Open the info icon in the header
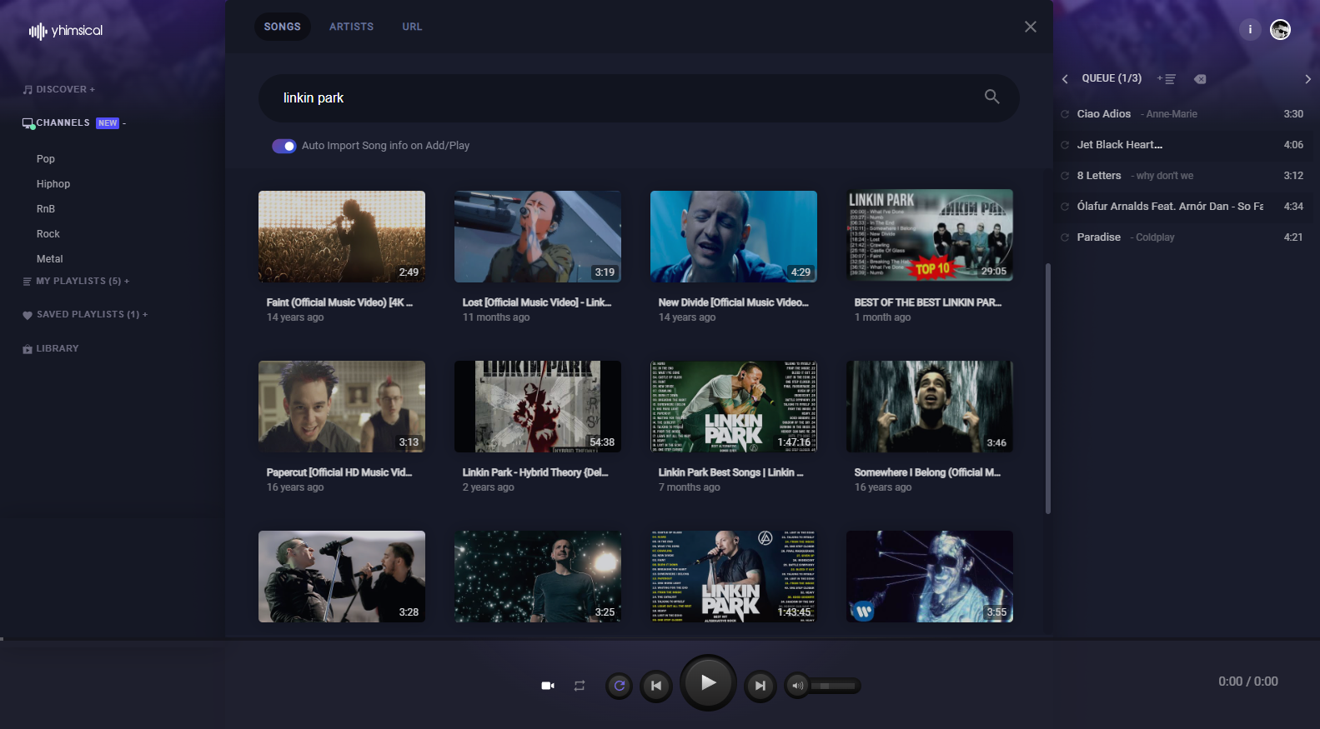Image resolution: width=1320 pixels, height=729 pixels. click(x=1249, y=30)
